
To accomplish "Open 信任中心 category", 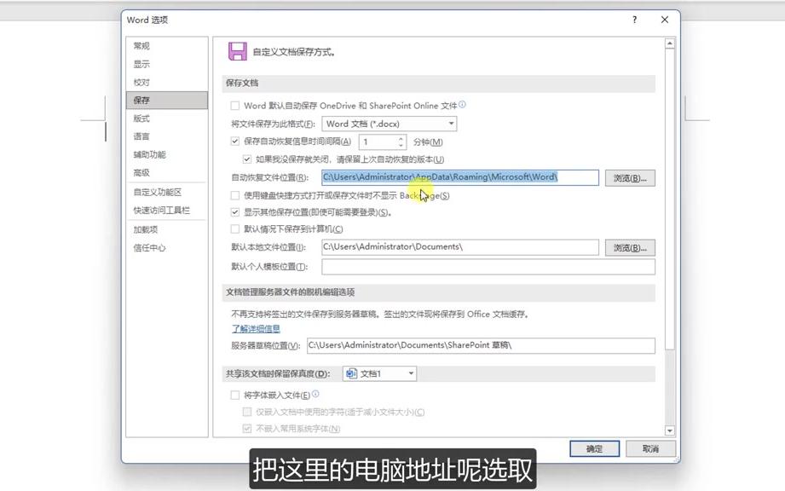I will coord(167,248).
